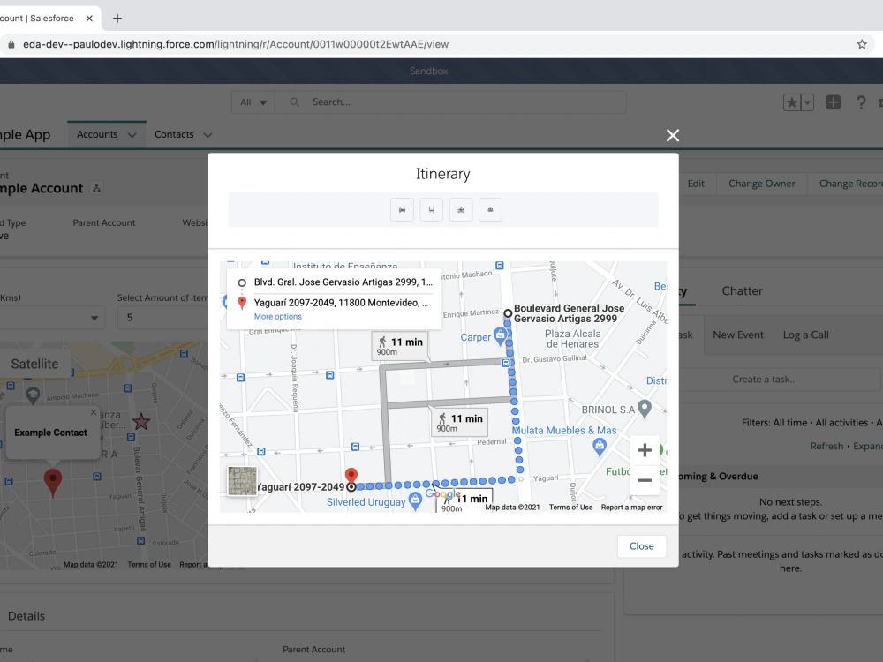This screenshot has height=662, width=883.
Task: Open the Accounts tab
Action: [x=97, y=134]
